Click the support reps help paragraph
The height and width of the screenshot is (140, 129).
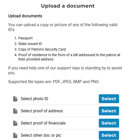click(65, 70)
